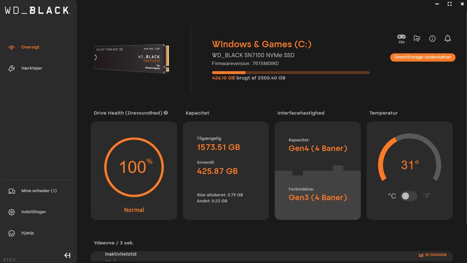Image resolution: width=467 pixels, height=263 pixels.
Task: Click the DirectStorage understøttet button
Action: click(422, 57)
